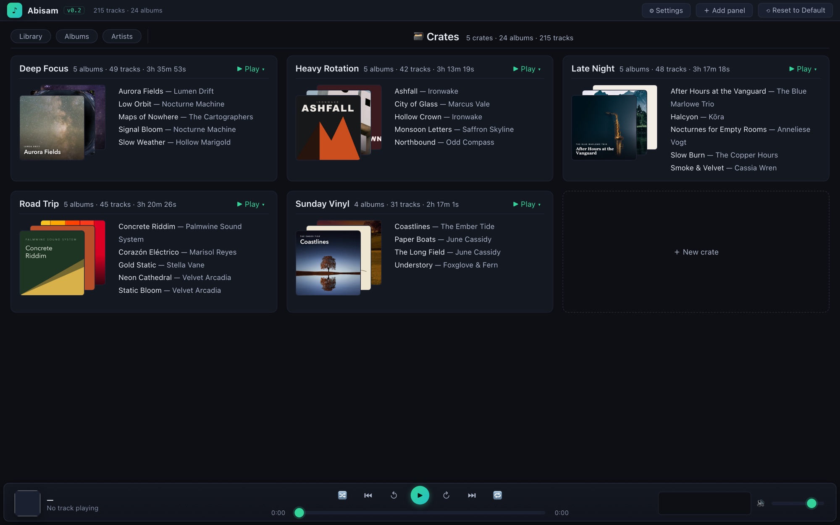Switch to the Artists tab

coord(122,36)
